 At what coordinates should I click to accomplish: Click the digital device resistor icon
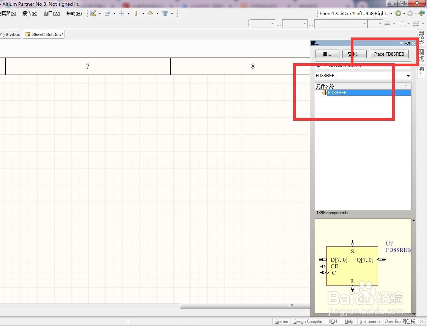136,13
